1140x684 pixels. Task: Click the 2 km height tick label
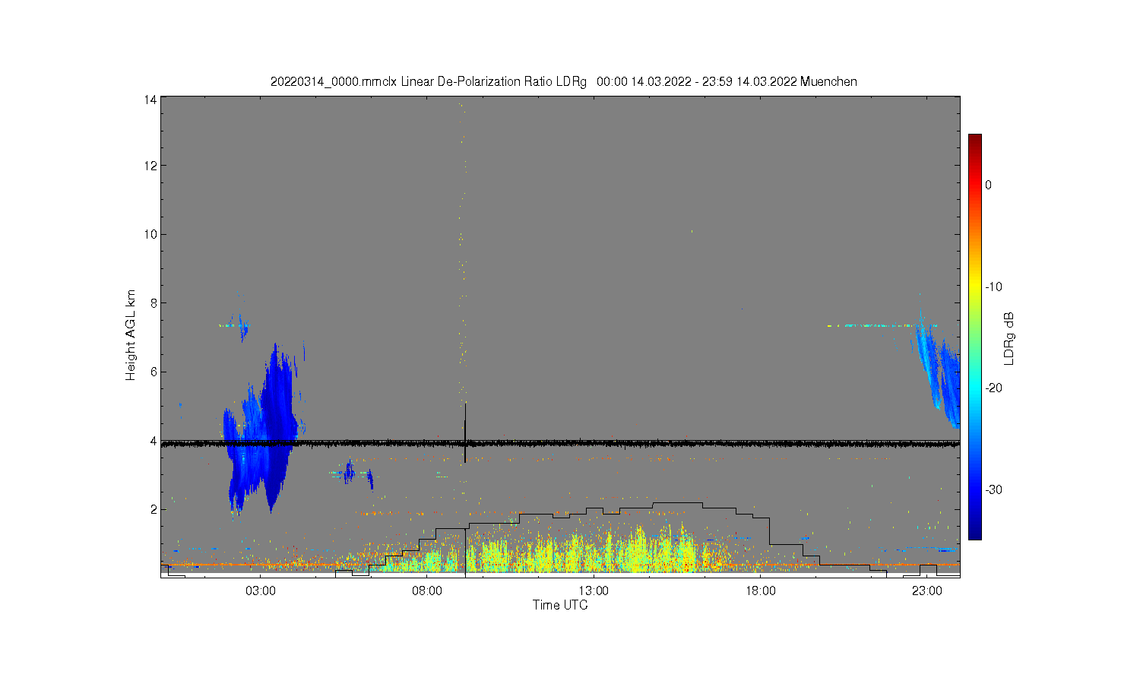(154, 509)
